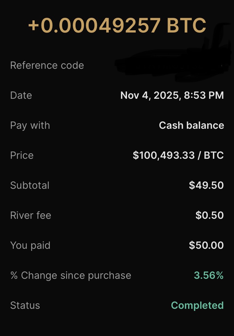Click the Reference code label
Screen dimensions: 234x336
[x=47, y=65]
